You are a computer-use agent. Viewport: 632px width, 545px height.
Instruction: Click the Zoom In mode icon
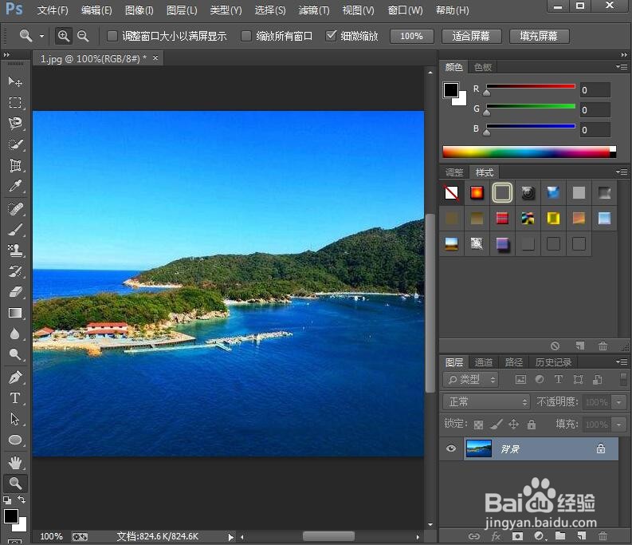(64, 36)
